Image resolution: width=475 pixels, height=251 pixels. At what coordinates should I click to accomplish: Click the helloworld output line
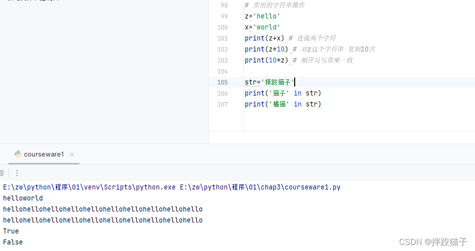[x=23, y=198]
